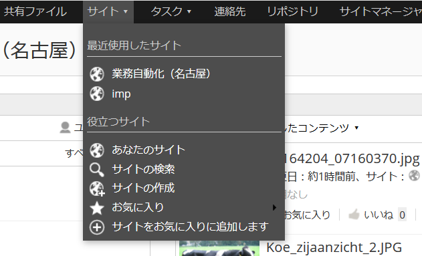Click the globe-plus icon for サイトの作成
This screenshot has width=422, height=256.
tap(97, 188)
